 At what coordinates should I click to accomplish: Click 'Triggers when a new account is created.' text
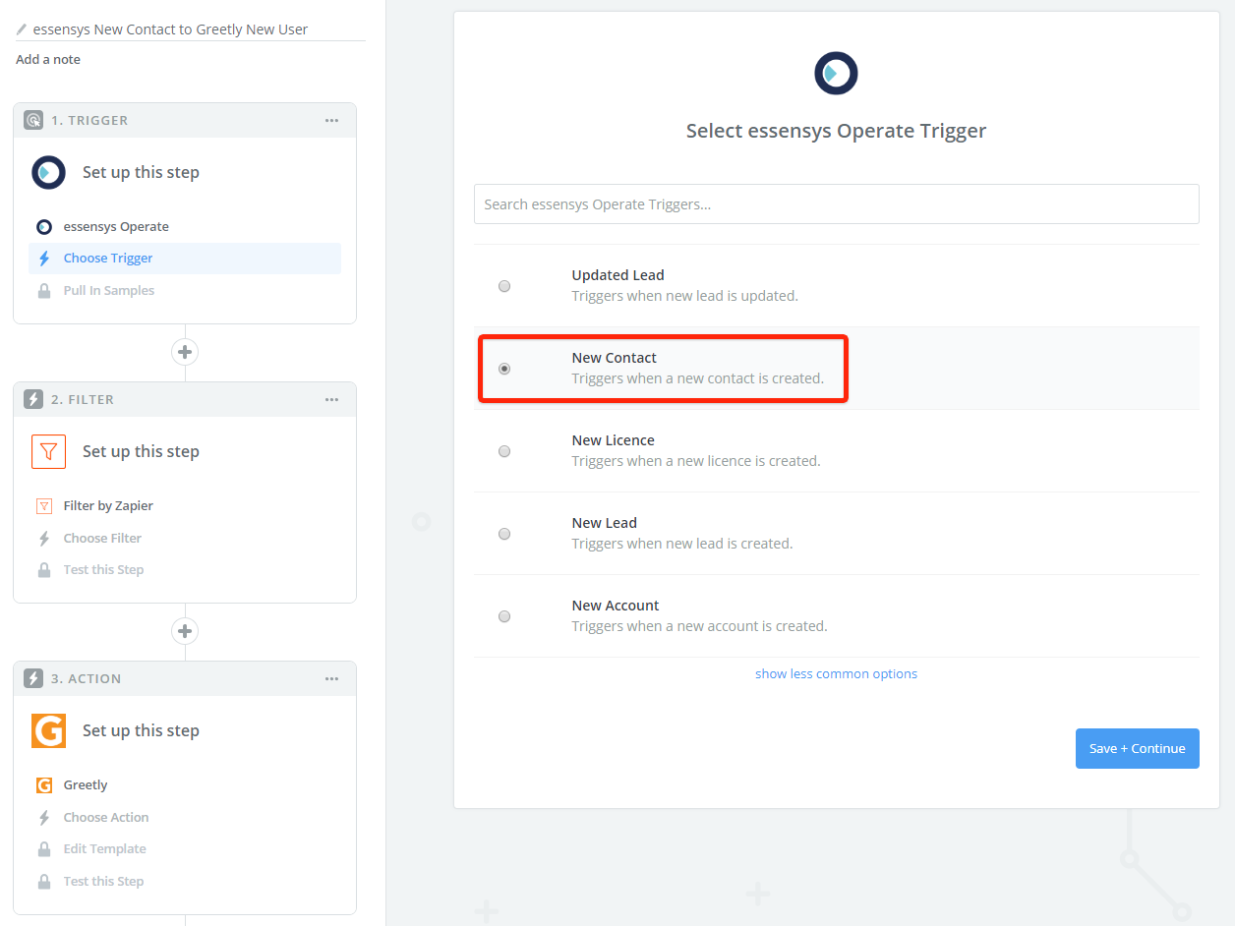tap(700, 626)
